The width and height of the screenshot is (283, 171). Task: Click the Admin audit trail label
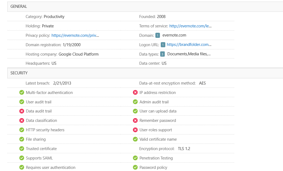coord(154,102)
